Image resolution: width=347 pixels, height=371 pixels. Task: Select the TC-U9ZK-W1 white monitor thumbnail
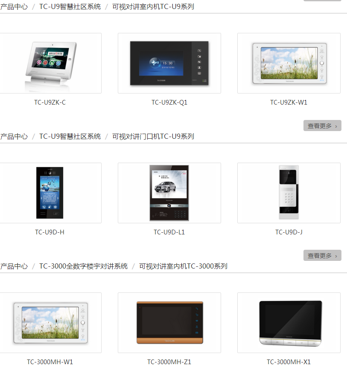tap(289, 63)
